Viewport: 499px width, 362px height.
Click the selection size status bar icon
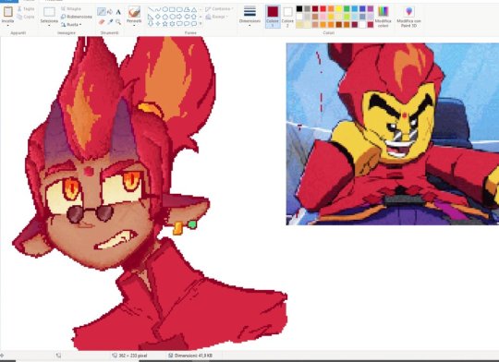[58, 356]
